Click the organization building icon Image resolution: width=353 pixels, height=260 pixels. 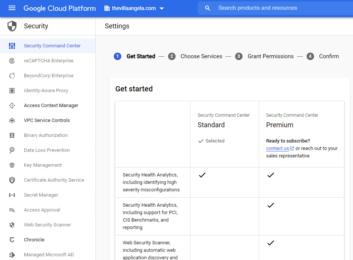[107, 8]
